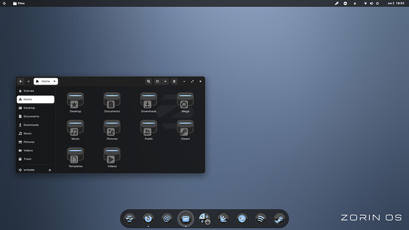Image resolution: width=409 pixels, height=230 pixels.
Task: Select the Music folder icon
Action: pyautogui.click(x=75, y=128)
